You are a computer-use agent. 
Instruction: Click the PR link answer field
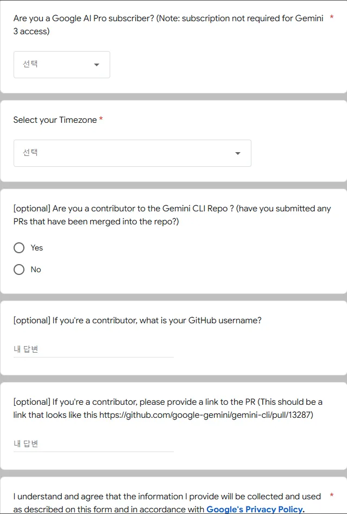point(93,443)
